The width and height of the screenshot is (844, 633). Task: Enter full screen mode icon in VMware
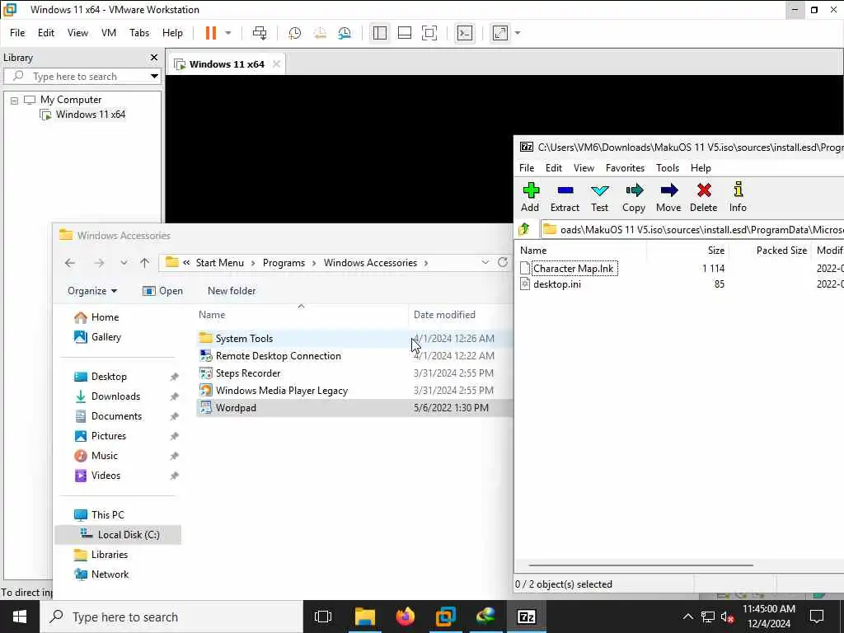[429, 33]
